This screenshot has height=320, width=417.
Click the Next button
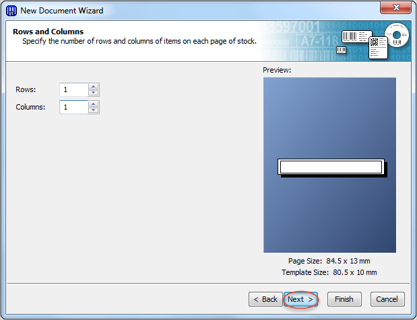(x=300, y=299)
